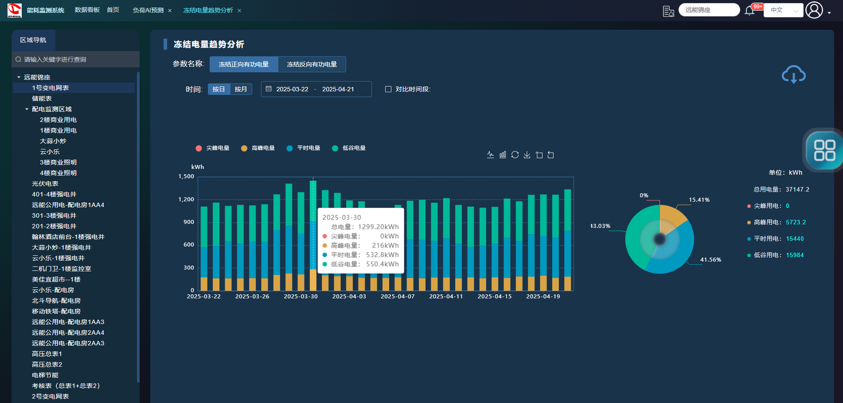Viewport: 843px width, 403px height.
Task: Switch to the 负荷AI预测 tab
Action: coord(148,10)
